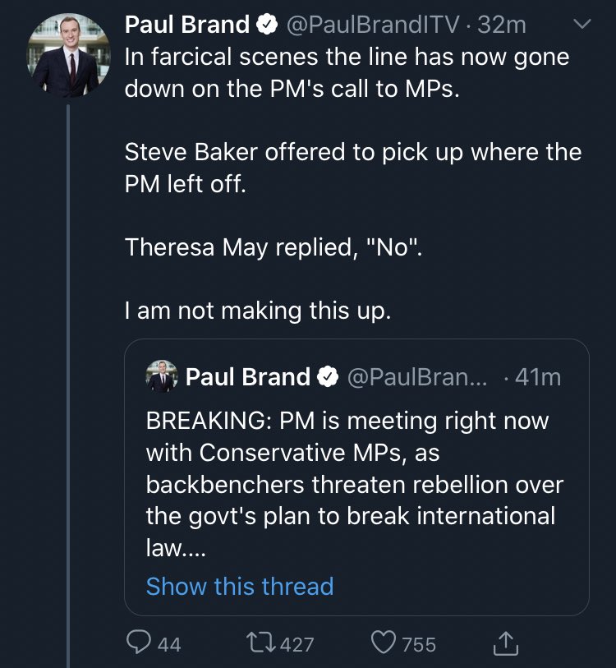Click the main tweet text about Steve Baker
The height and width of the screenshot is (668, 616).
tap(352, 167)
